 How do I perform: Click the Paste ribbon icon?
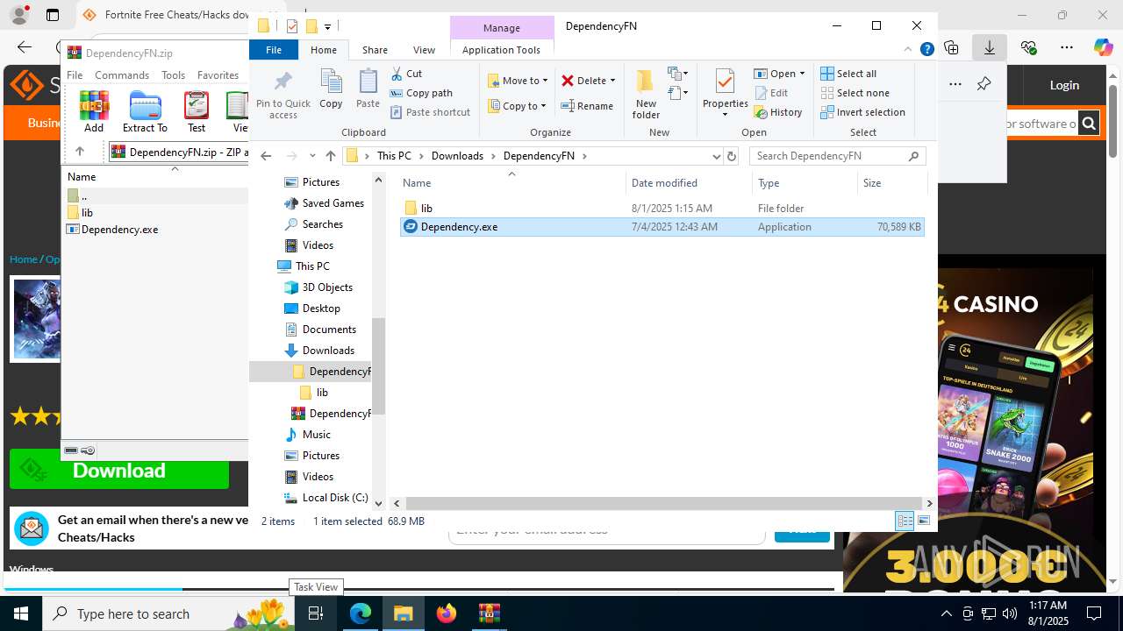point(368,89)
